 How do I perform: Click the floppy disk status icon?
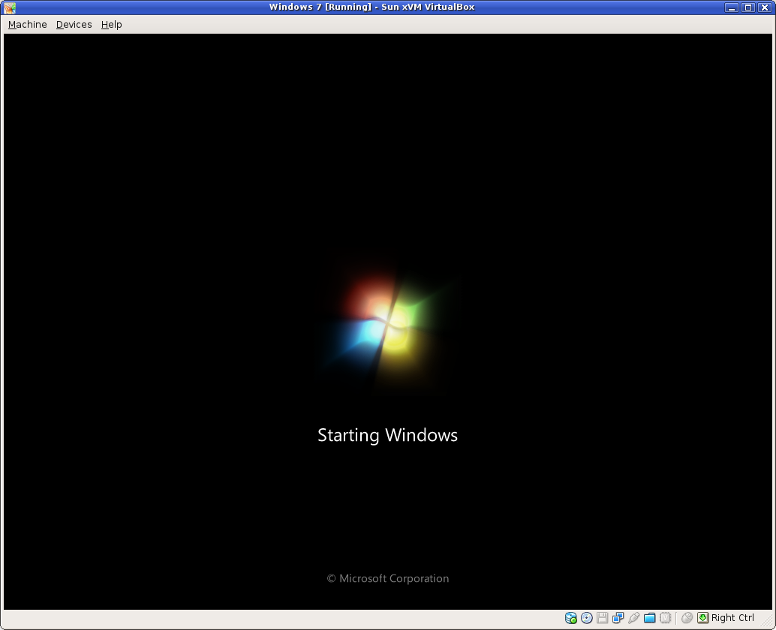[x=602, y=618]
